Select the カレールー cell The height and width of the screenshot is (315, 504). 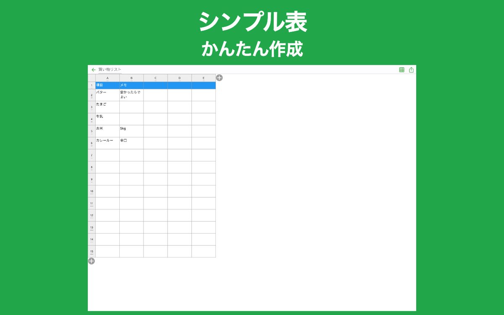coord(108,144)
